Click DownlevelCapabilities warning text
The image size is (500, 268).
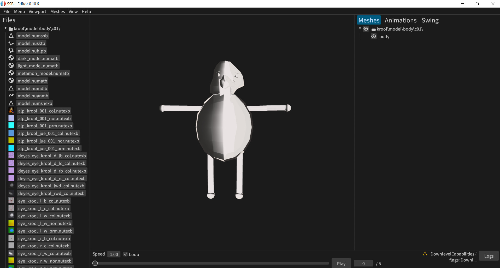coord(454,257)
